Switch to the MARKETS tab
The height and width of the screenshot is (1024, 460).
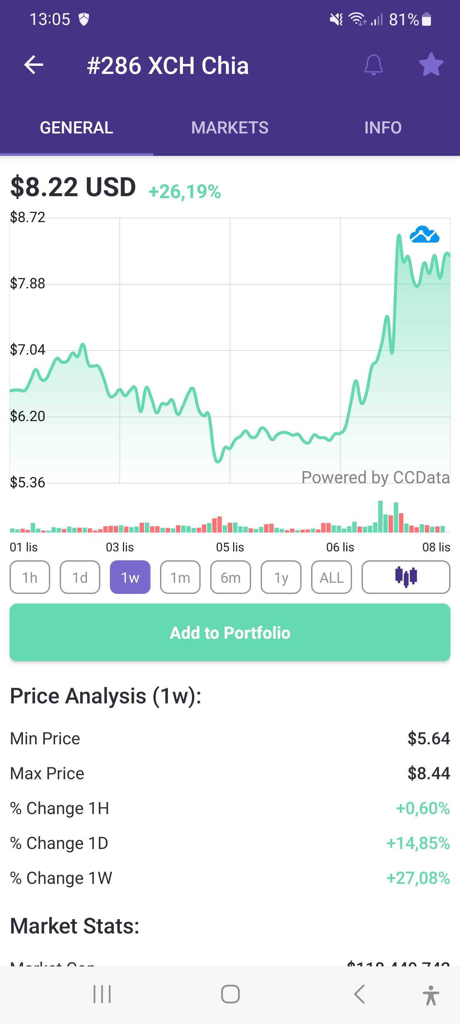[x=230, y=128]
